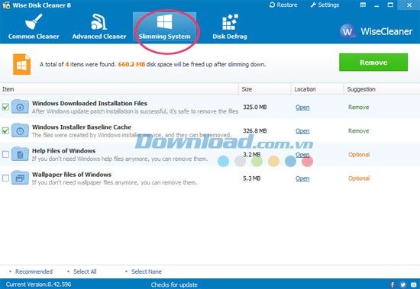Click the Restore option

pyautogui.click(x=283, y=5)
